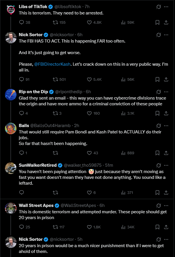This screenshot has height=257, width=175.
Task: Repost Nick Sortor's FBI HAS TO ACT tweet
Action: (59, 80)
